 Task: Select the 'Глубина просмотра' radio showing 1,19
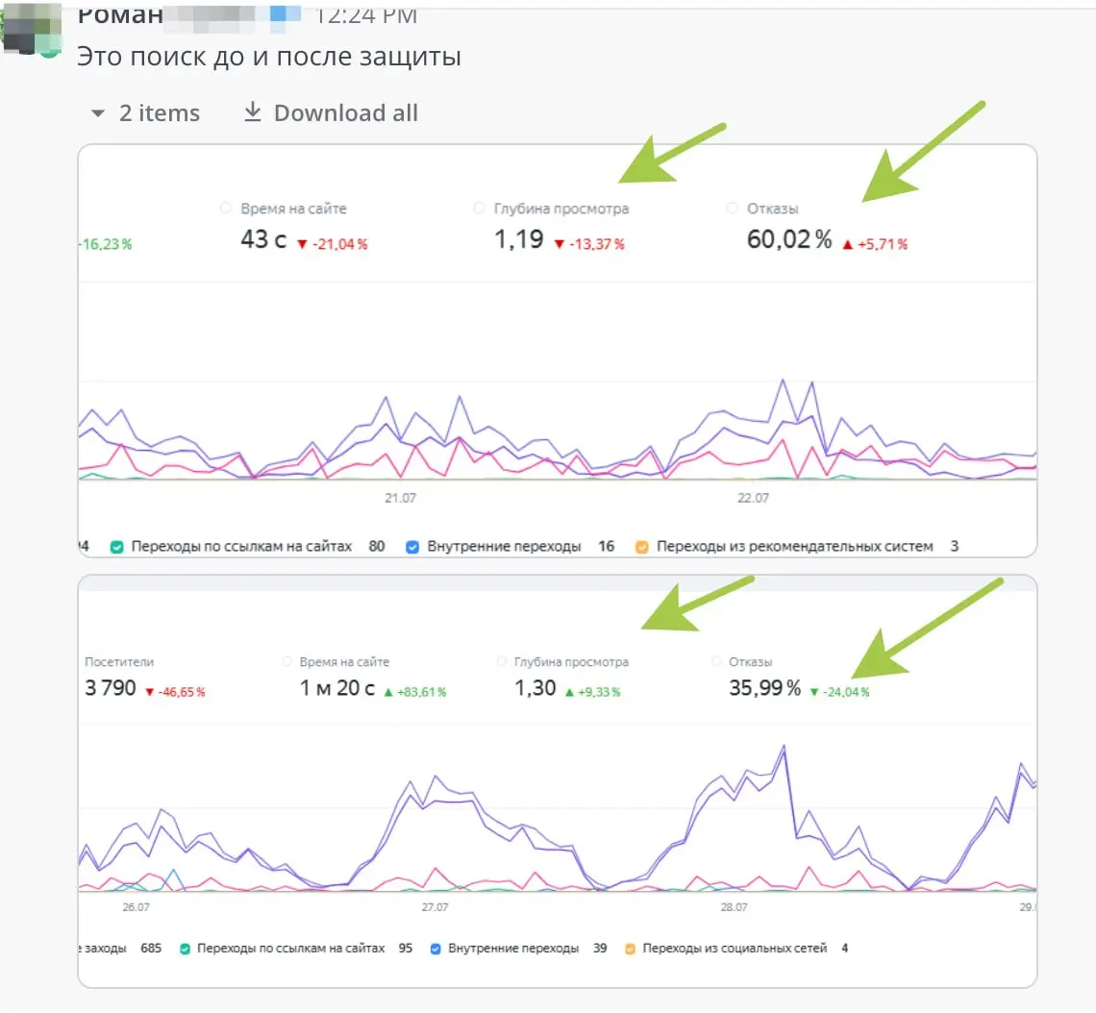[x=479, y=209]
